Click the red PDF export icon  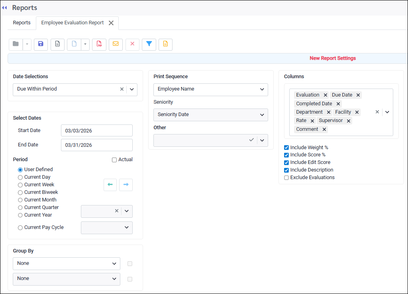coord(99,44)
